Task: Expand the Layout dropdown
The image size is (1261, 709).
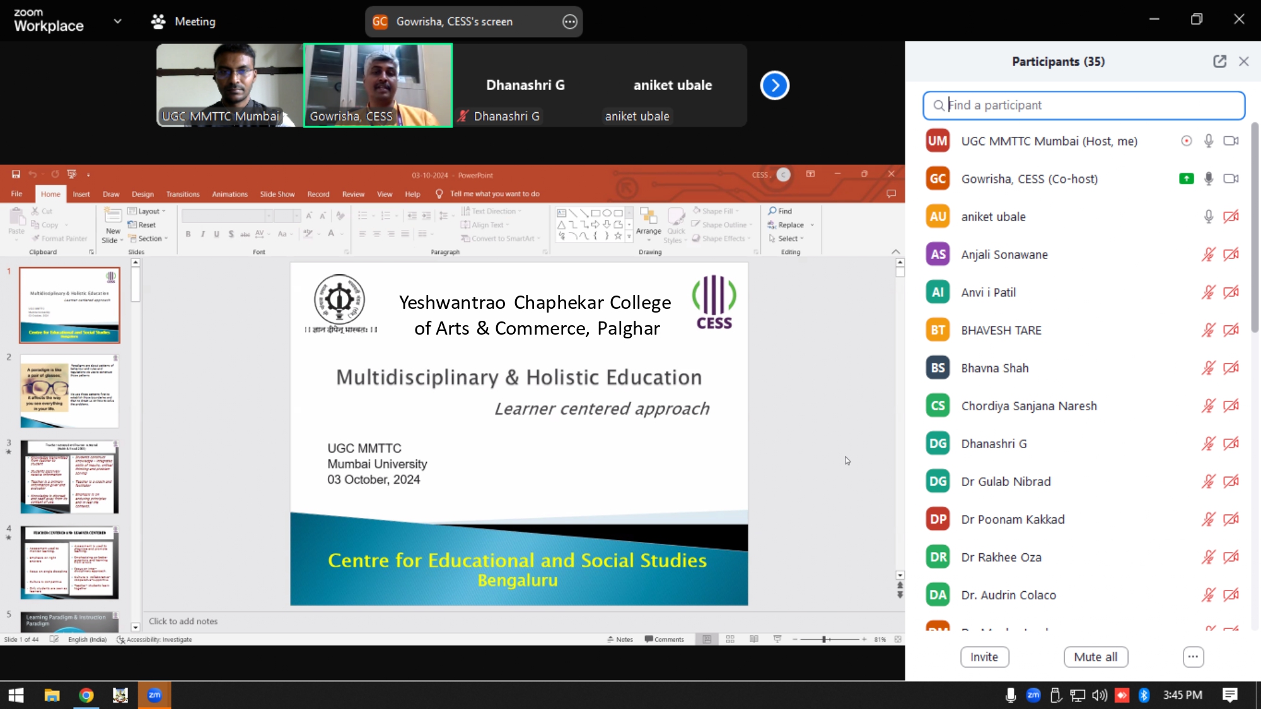Action: point(147,211)
